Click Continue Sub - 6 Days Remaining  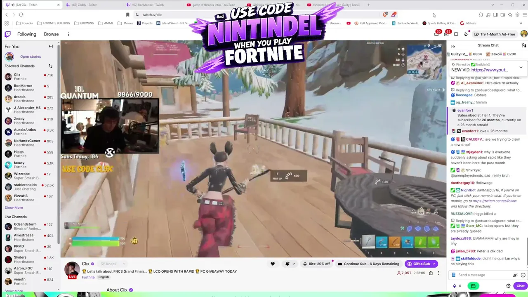click(368, 264)
